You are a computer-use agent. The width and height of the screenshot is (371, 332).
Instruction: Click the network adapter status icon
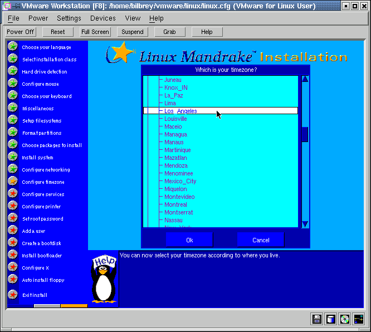pos(359,319)
